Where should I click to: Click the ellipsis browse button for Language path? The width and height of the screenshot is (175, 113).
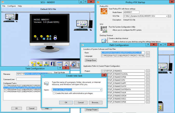148,56
